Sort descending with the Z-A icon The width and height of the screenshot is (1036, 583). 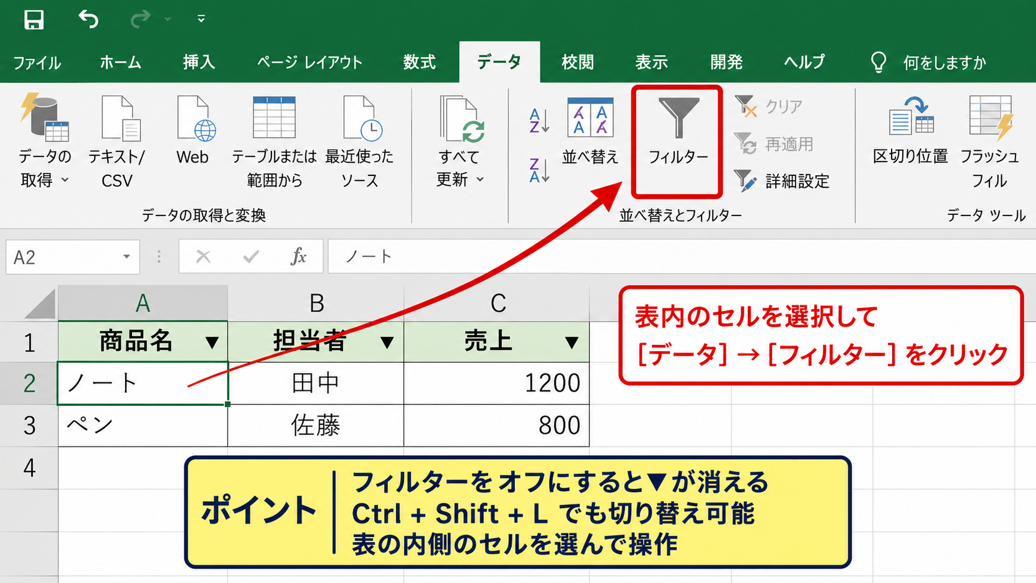[x=539, y=170]
